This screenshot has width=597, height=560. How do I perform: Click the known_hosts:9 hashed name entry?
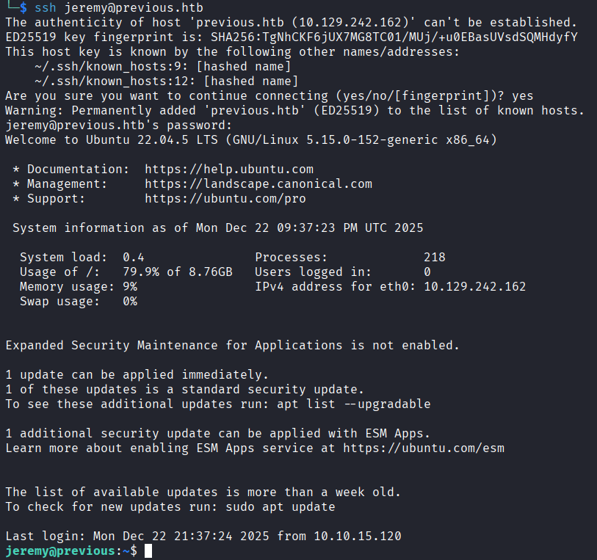[166, 66]
